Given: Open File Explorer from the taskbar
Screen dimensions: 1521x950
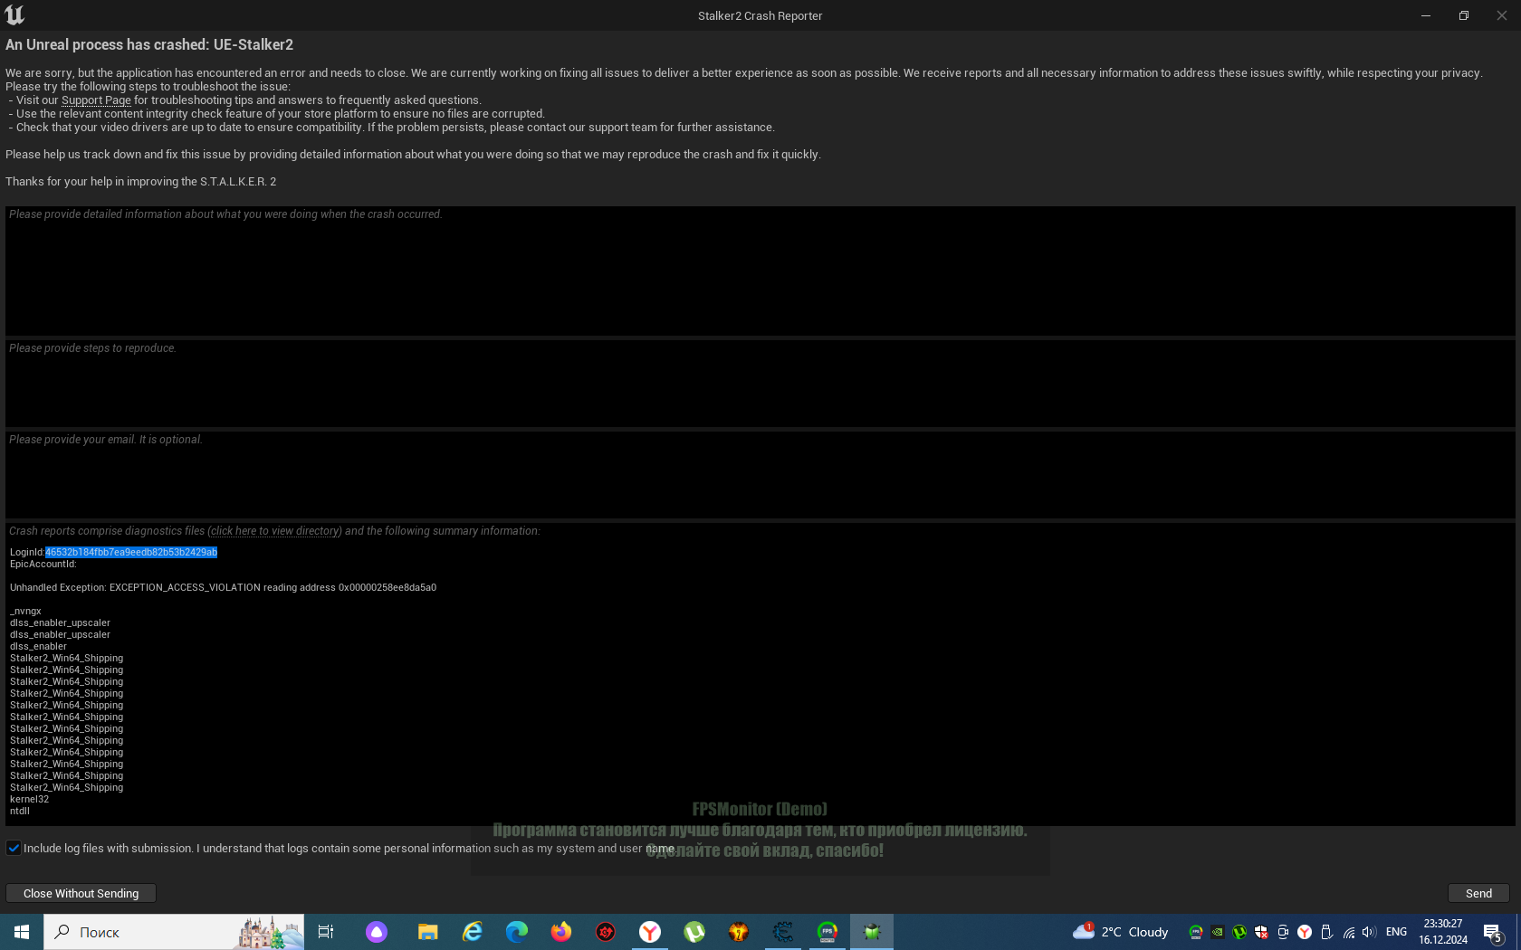Looking at the screenshot, I should (427, 932).
